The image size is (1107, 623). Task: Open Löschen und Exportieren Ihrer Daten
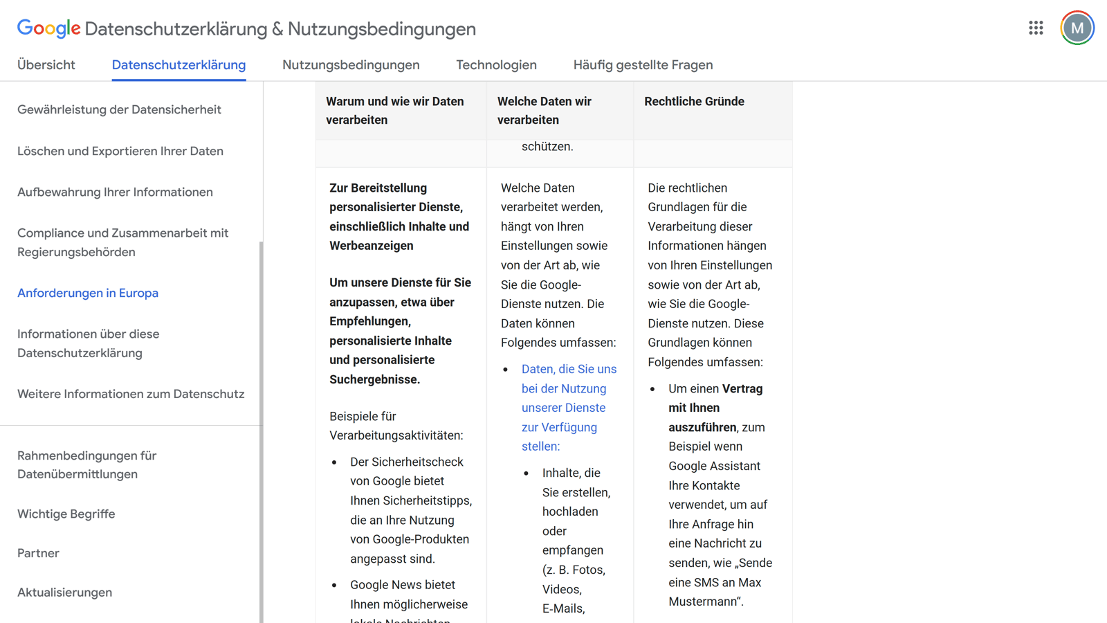tap(120, 151)
